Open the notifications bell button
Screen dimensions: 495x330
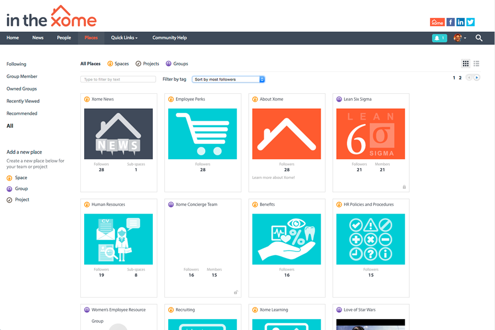tap(439, 38)
